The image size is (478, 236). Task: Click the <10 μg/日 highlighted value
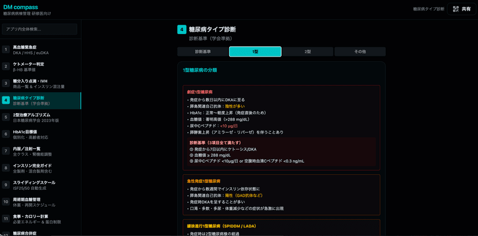(230, 126)
